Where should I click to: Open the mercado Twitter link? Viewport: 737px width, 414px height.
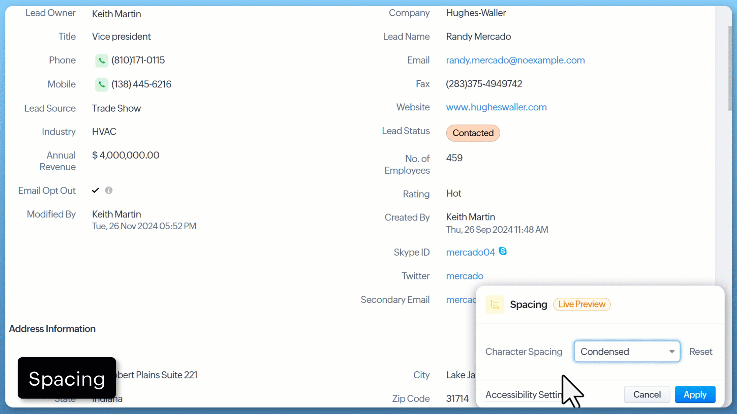pyautogui.click(x=464, y=276)
